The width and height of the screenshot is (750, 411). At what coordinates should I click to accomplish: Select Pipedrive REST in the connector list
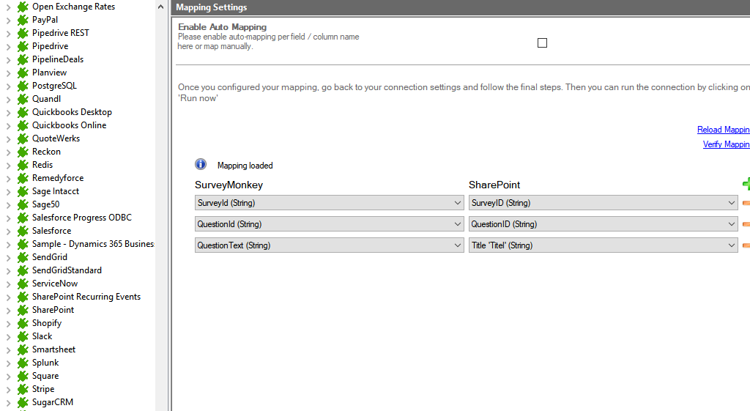60,33
